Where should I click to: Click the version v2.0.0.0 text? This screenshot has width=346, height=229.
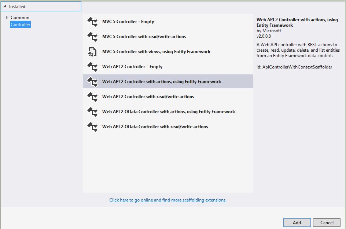coord(264,36)
